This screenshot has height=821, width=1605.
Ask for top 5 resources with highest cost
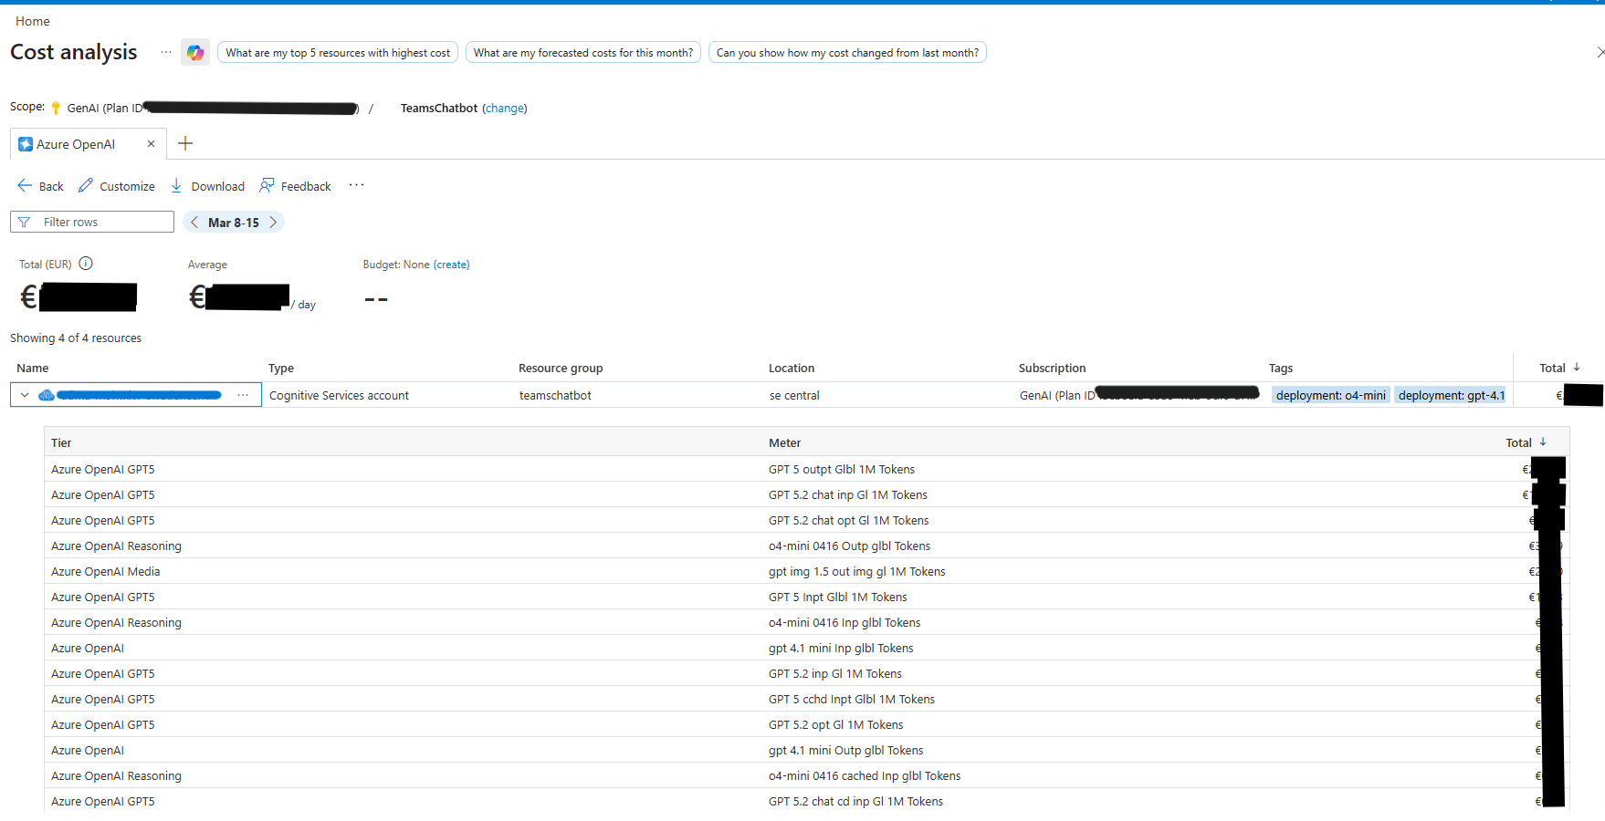coord(338,53)
